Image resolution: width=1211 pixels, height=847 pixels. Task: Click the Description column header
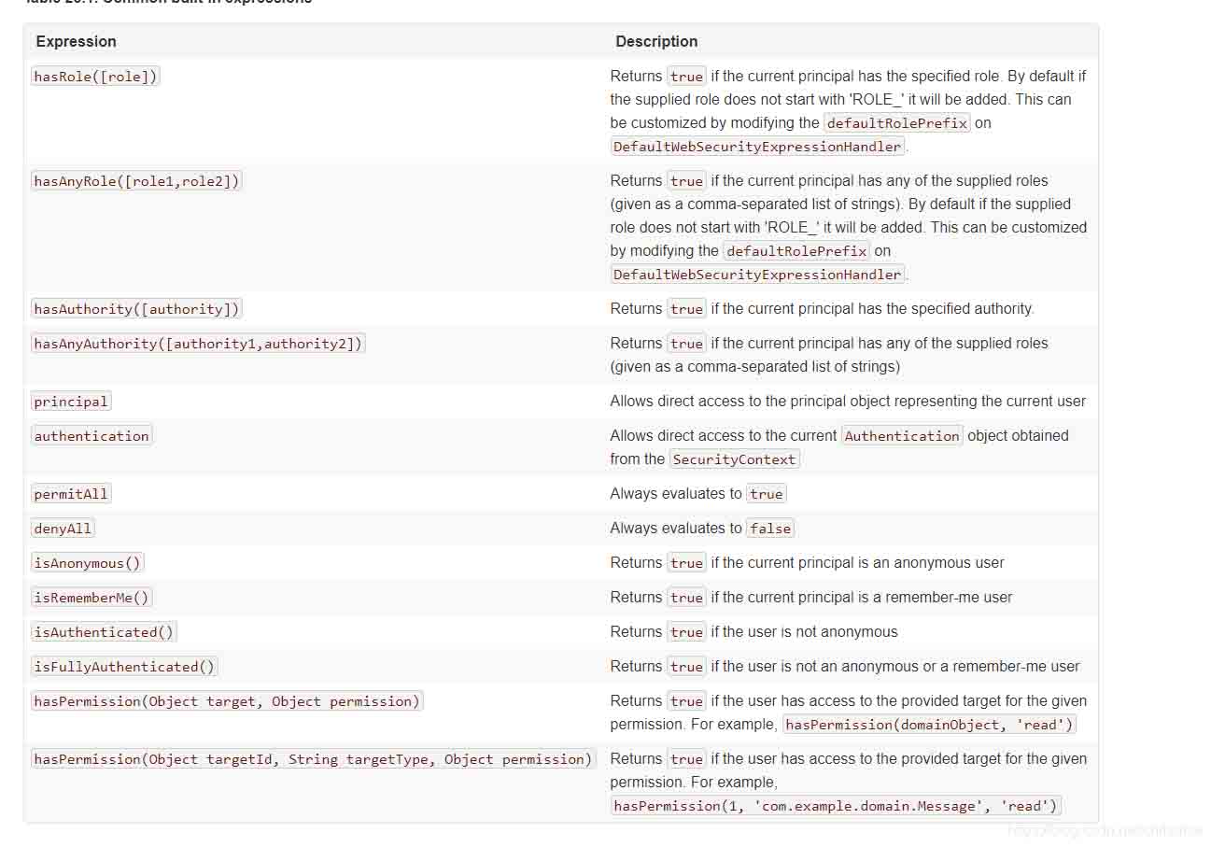pos(656,42)
